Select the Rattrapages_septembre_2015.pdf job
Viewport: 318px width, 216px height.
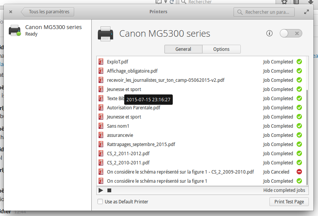pyautogui.click(x=201, y=144)
